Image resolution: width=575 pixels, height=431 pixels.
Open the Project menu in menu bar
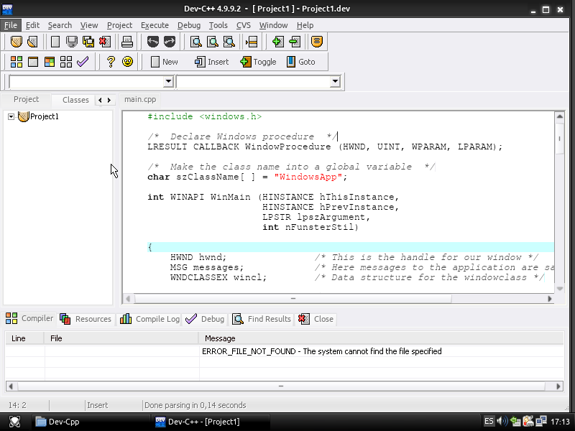119,25
